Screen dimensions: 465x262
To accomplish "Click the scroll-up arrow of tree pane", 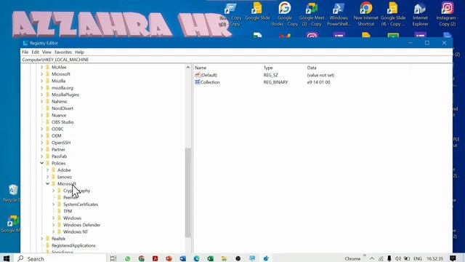I will 187,68.
